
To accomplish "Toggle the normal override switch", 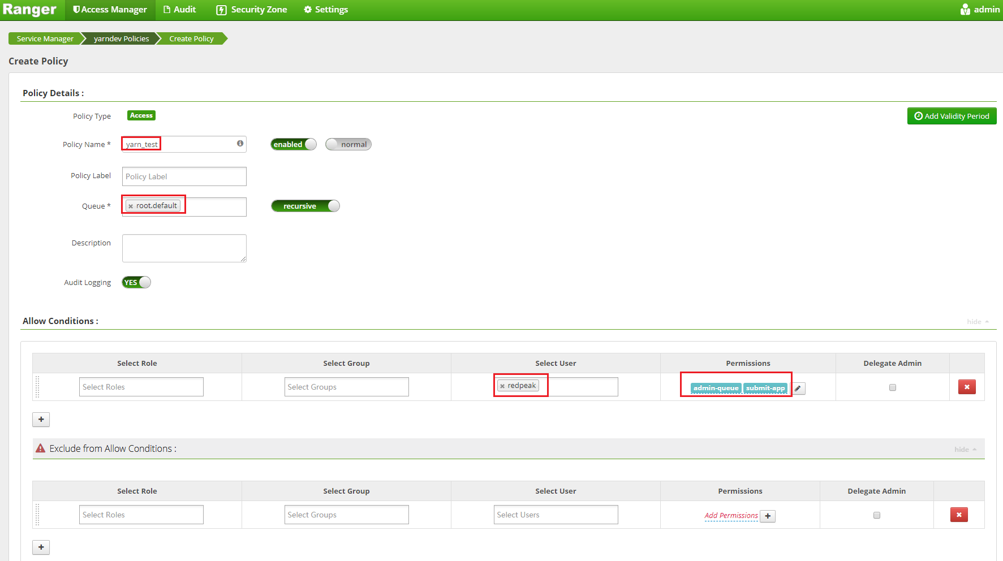I will point(348,144).
